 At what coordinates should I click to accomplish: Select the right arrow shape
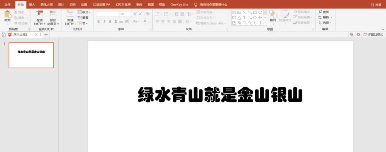click(255, 18)
